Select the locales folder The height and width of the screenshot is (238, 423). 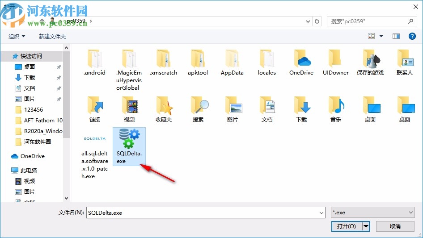click(267, 63)
